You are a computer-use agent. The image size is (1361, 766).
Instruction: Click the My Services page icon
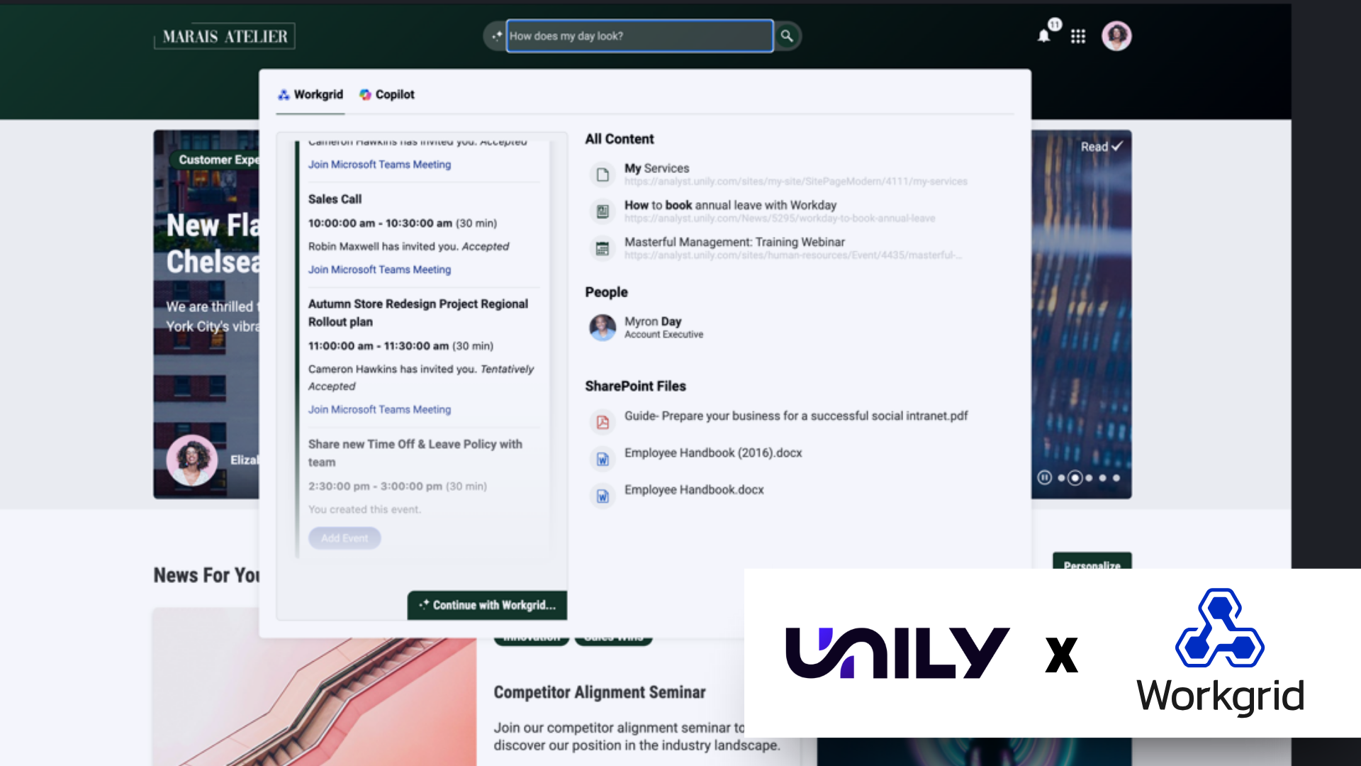603,174
